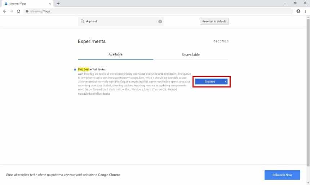Click the page vertical scrollbar
This screenshot has width=310, height=185.
click(x=308, y=93)
